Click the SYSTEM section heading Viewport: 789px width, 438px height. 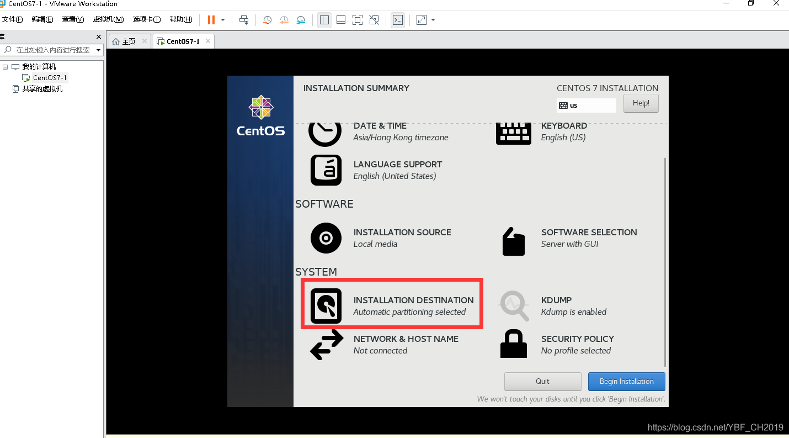click(316, 272)
